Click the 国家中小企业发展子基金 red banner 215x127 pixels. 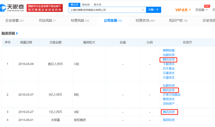pos(45,8)
